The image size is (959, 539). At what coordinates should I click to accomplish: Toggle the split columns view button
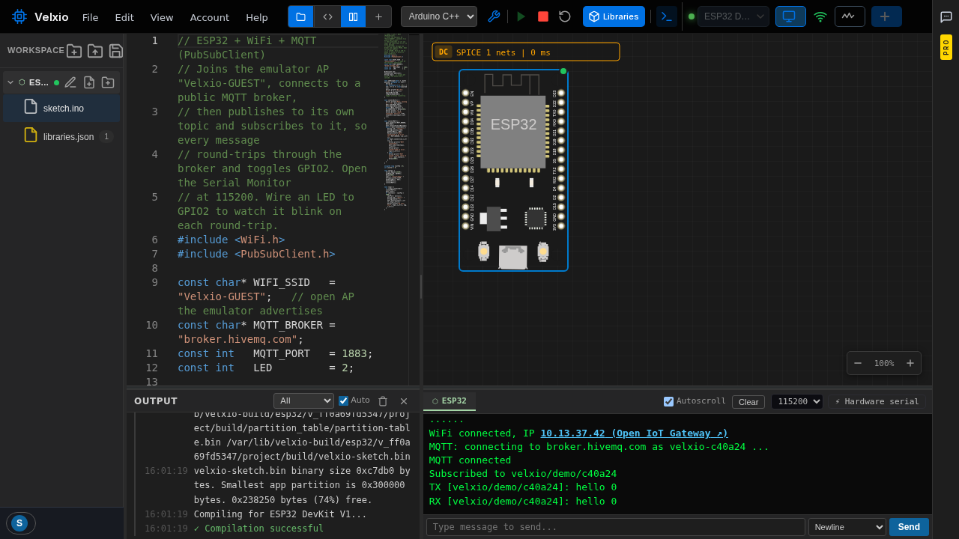point(354,16)
